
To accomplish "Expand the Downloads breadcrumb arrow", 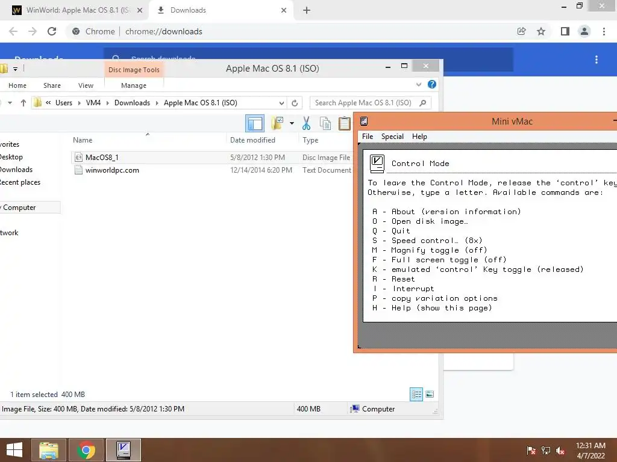I will pos(157,103).
